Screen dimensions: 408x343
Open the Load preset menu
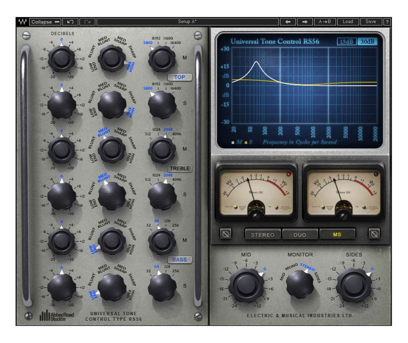point(348,22)
